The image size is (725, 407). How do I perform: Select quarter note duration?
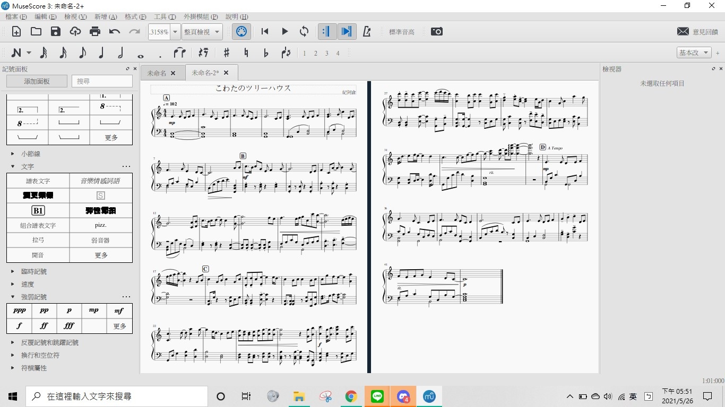tap(101, 52)
